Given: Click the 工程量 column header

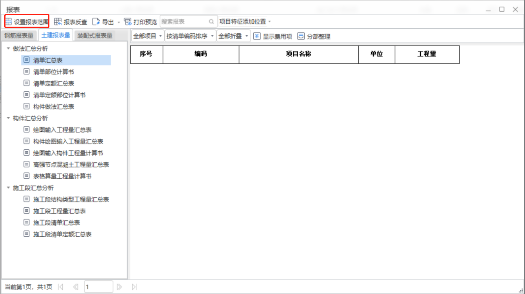Looking at the screenshot, I should pyautogui.click(x=427, y=54).
